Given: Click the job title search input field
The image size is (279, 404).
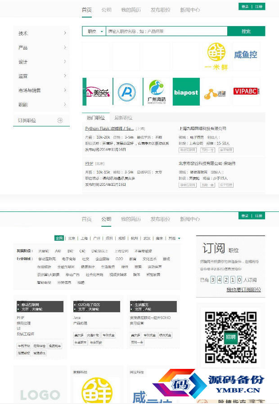Looking at the screenshot, I should click(166, 31).
